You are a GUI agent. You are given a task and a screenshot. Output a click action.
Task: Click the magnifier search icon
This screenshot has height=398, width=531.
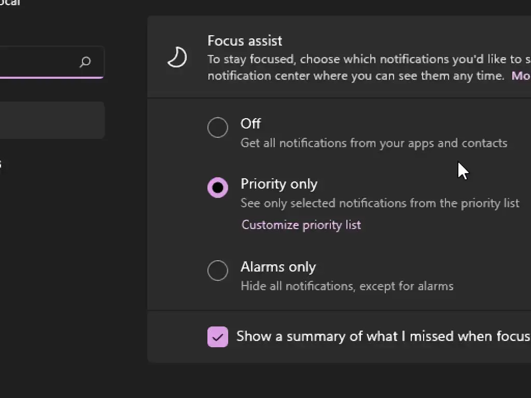click(x=85, y=62)
